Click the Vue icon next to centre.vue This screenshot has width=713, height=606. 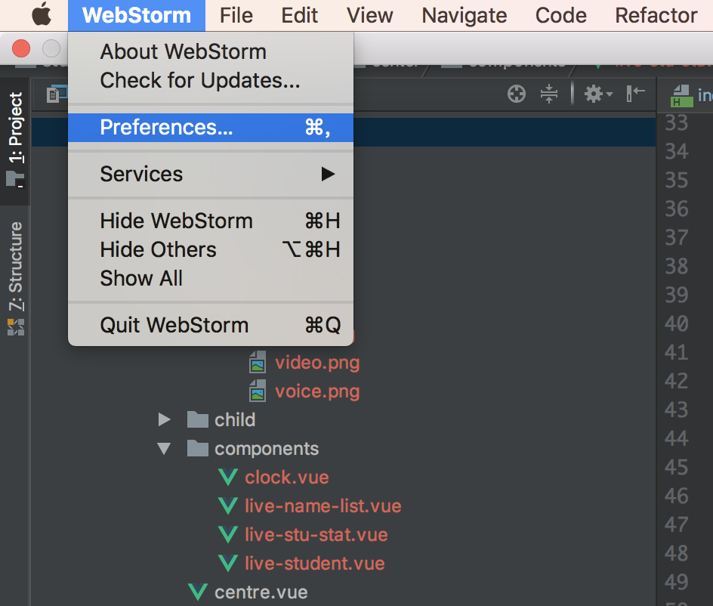(x=197, y=592)
